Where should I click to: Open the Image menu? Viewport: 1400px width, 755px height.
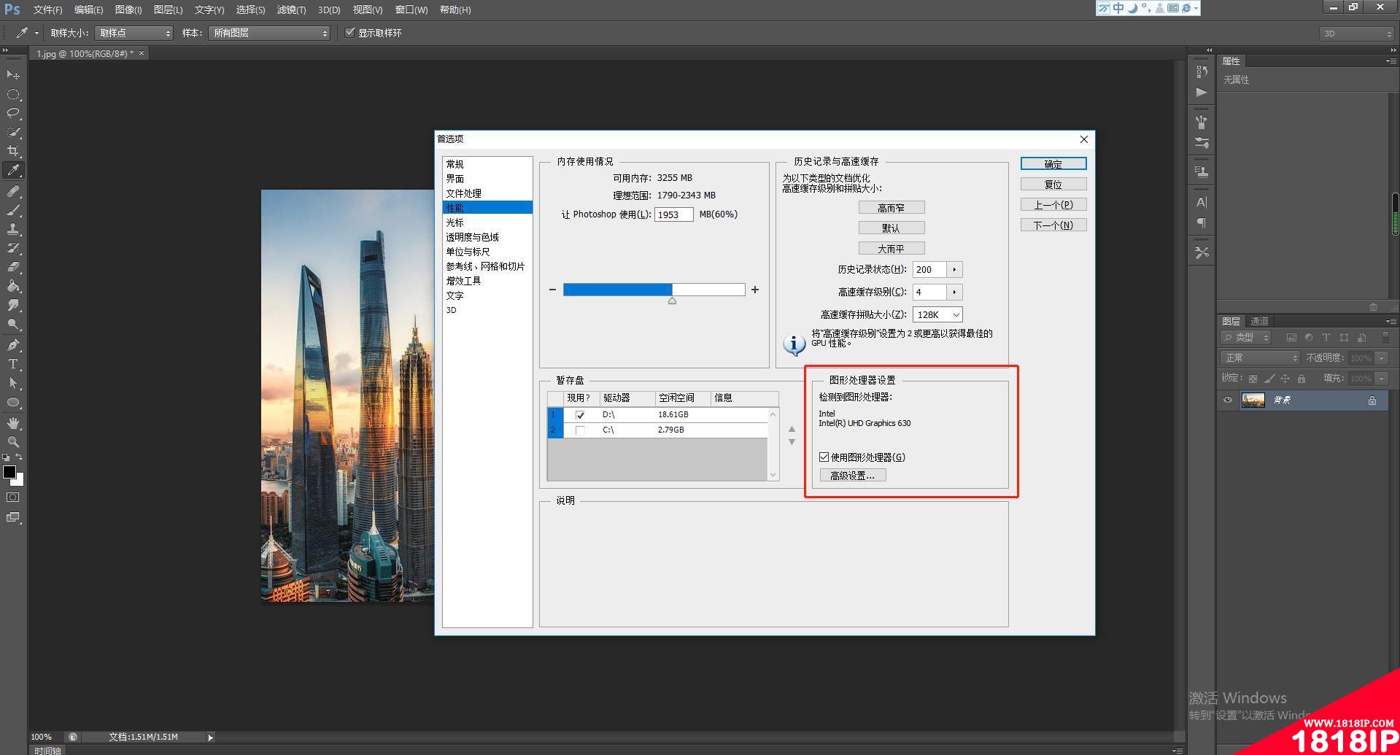point(128,9)
